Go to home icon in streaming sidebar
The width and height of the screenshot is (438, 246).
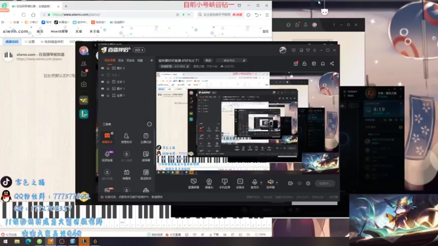click(84, 84)
